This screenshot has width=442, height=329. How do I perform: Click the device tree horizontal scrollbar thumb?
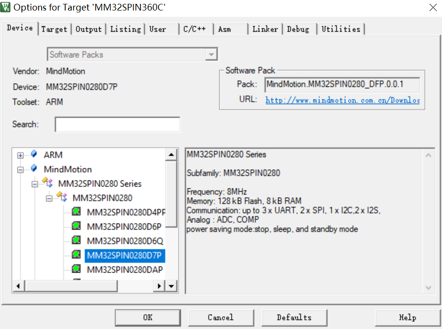71,286
